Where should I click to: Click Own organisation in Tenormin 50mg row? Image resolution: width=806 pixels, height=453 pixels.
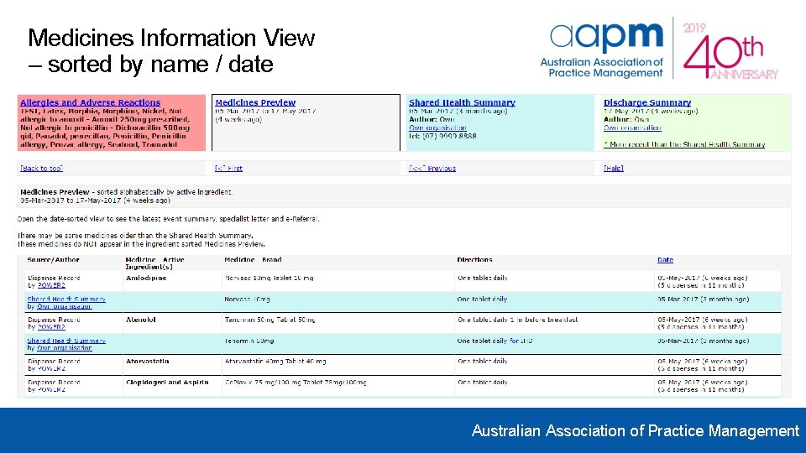(65, 347)
